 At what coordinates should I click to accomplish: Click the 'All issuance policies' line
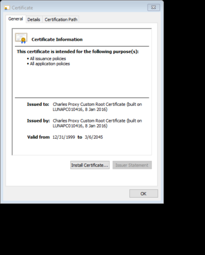(48, 58)
